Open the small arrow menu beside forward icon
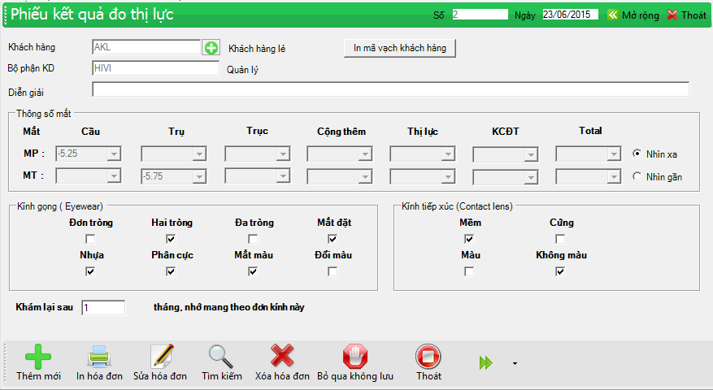The height and width of the screenshot is (390, 713). point(515,363)
